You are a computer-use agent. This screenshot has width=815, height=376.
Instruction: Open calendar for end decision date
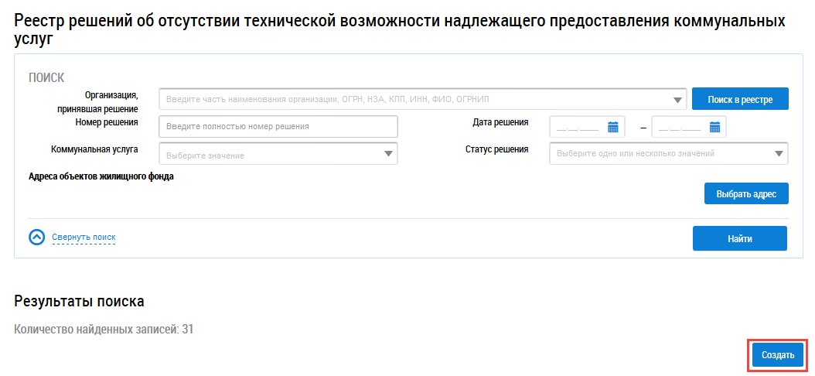(x=714, y=127)
